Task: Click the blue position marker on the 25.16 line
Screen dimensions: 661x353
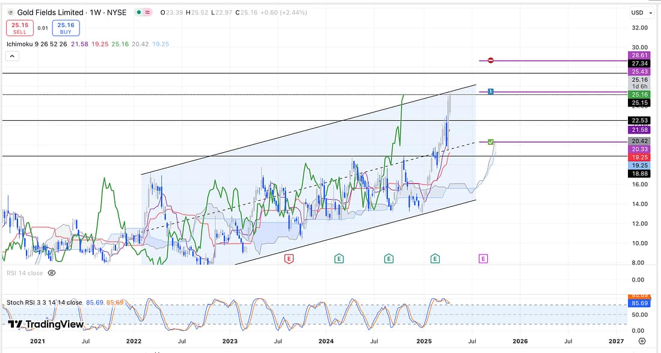Action: point(491,91)
